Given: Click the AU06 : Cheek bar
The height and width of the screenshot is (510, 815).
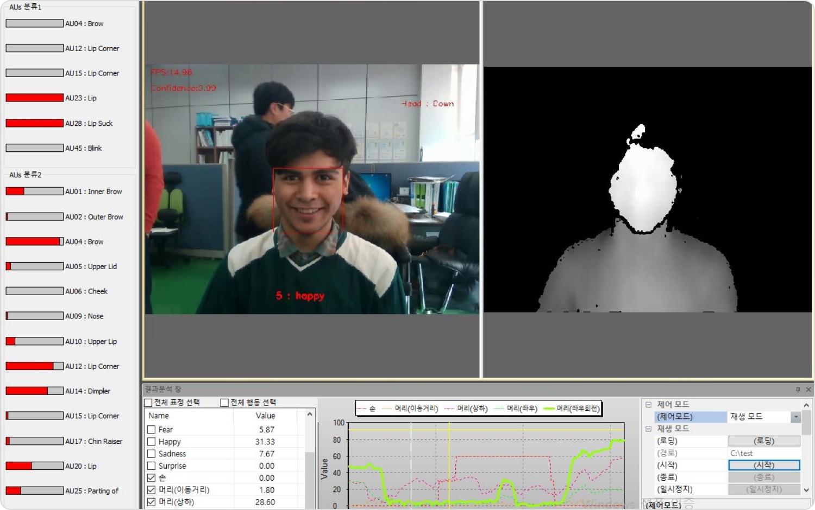Looking at the screenshot, I should (x=34, y=291).
